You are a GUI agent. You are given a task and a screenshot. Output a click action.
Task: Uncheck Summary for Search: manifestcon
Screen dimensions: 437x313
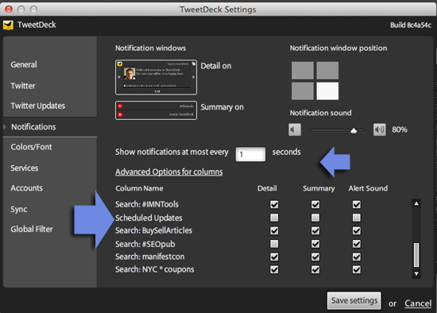tap(315, 257)
